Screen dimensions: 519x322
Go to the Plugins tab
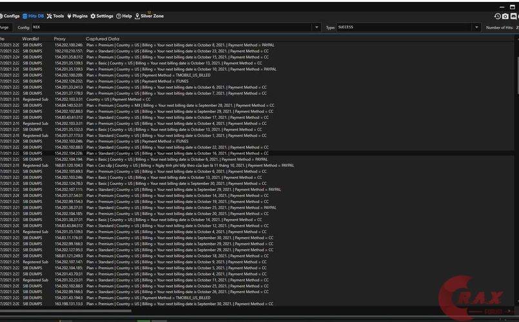[x=77, y=16]
